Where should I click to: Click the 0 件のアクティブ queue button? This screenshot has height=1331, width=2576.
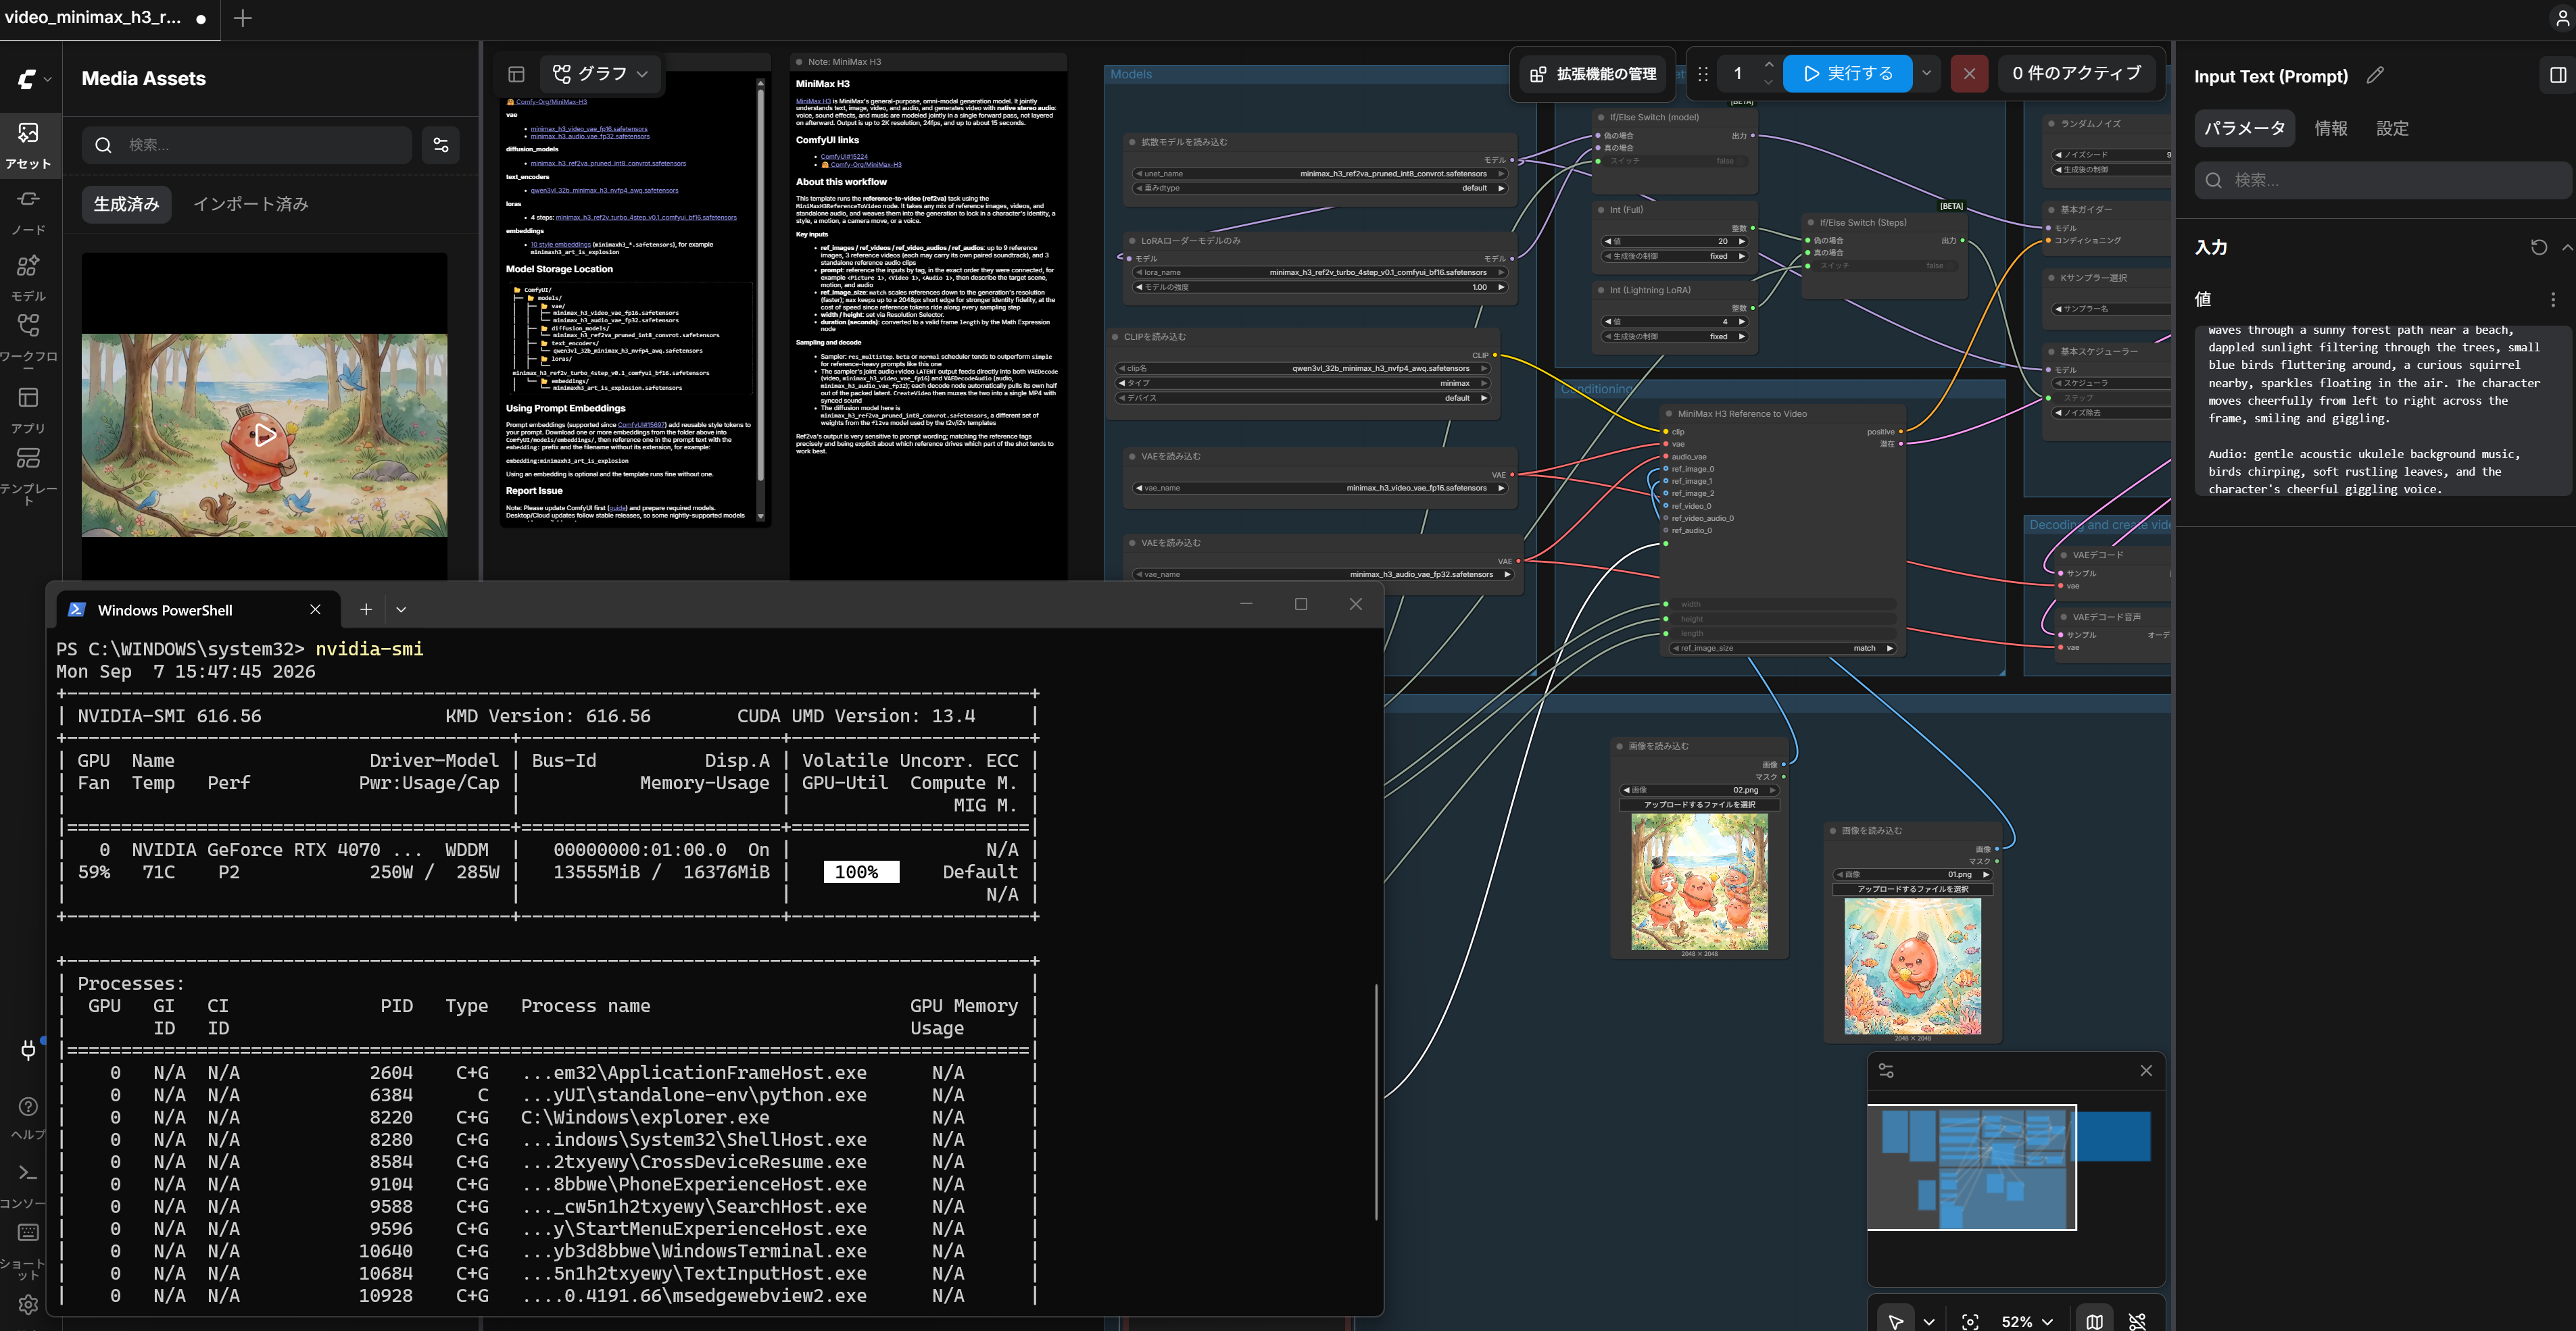2076,73
